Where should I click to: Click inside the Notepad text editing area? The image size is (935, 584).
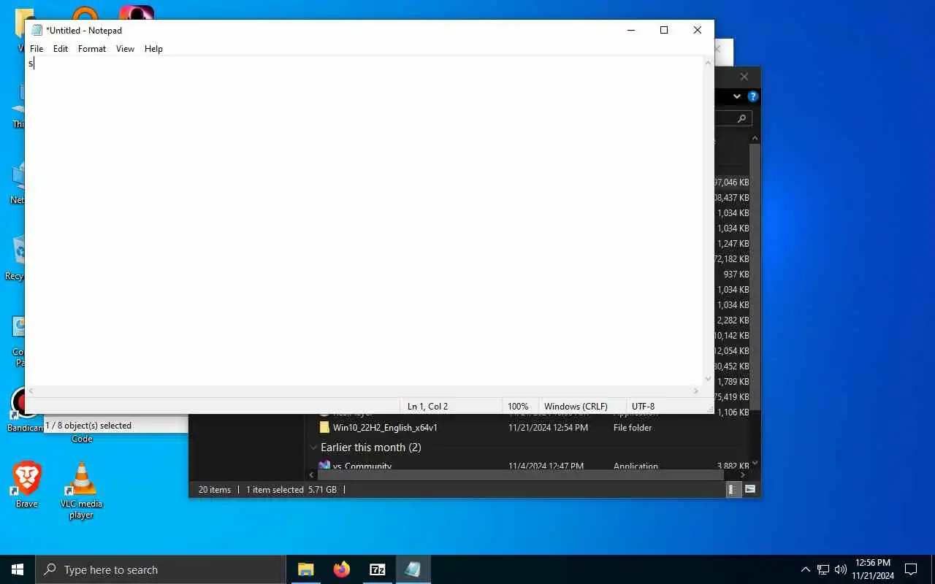click(x=363, y=219)
